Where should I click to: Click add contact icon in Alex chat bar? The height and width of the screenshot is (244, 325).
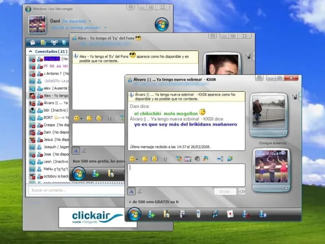tap(95, 173)
